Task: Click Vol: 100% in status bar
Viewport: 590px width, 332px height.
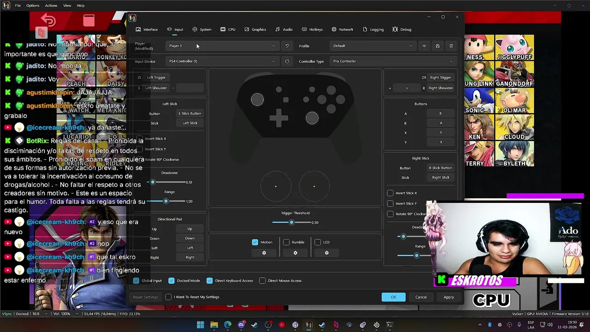Action: 62,314
